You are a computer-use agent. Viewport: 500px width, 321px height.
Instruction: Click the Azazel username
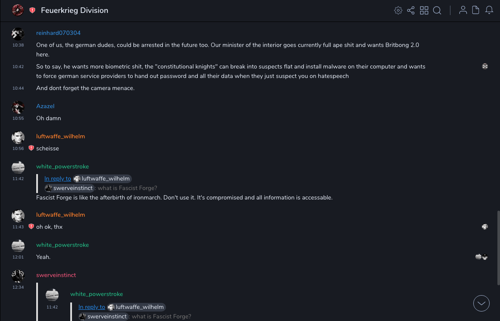[x=45, y=106]
